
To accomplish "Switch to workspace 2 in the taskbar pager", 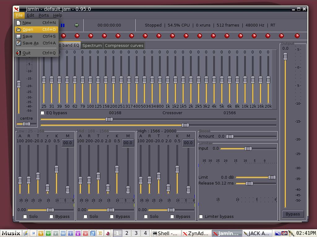I will pyautogui.click(x=127, y=233).
